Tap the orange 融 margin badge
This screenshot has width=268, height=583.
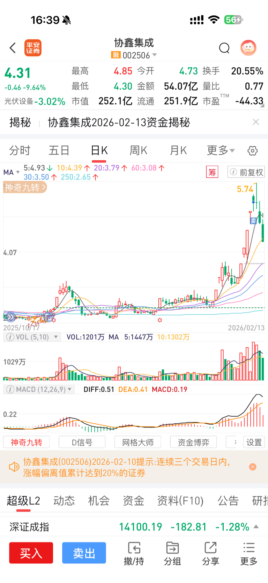tap(116, 55)
